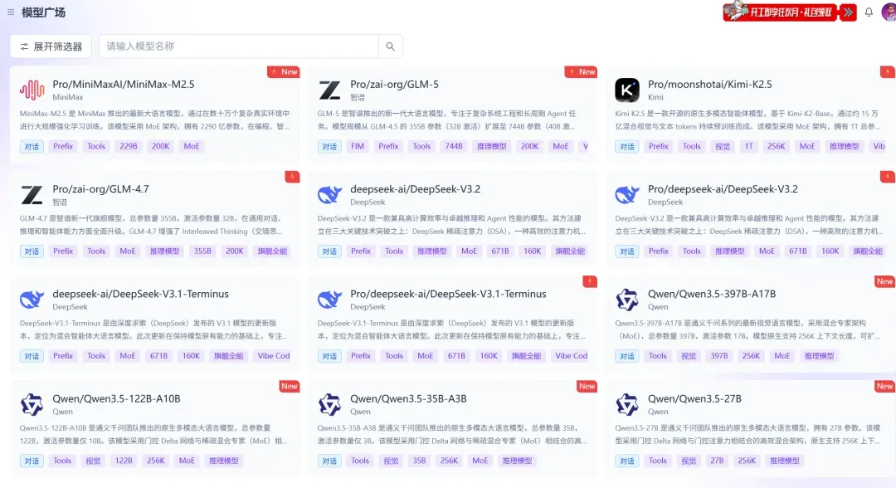Click the Kimi vendor label
Viewport: 896px width, 488px height.
655,98
